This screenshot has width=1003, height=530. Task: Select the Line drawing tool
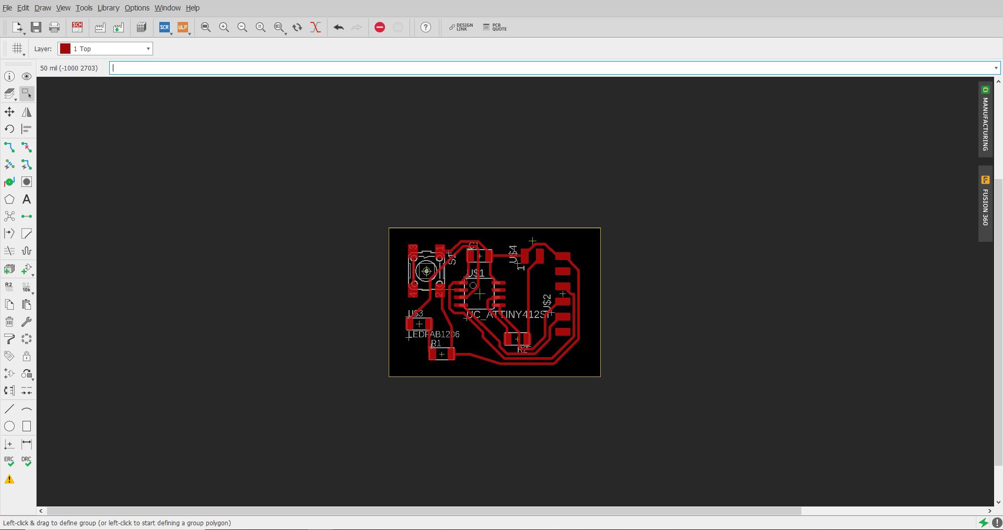9,409
